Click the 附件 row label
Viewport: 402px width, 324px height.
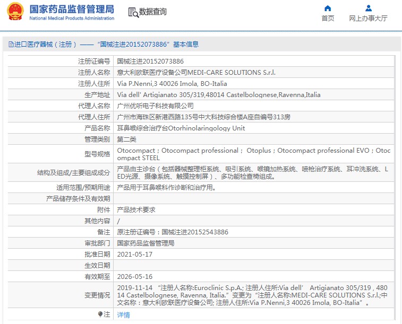[x=104, y=210]
